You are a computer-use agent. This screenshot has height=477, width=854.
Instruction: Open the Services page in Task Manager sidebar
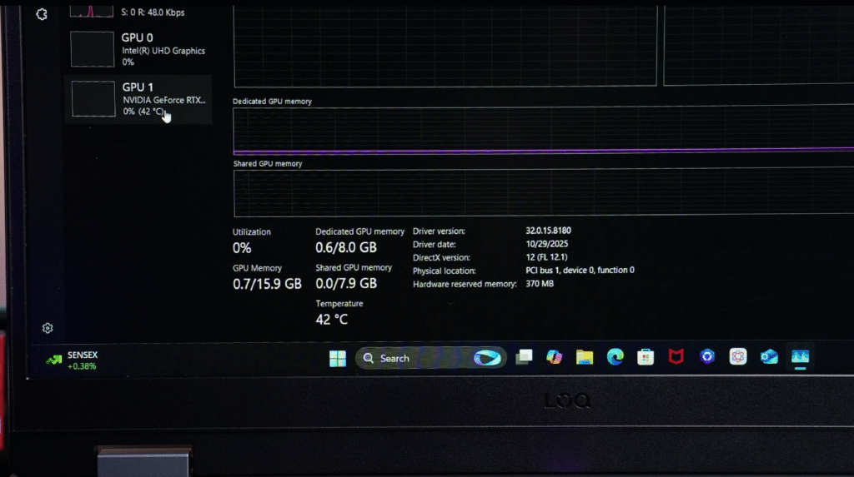42,14
